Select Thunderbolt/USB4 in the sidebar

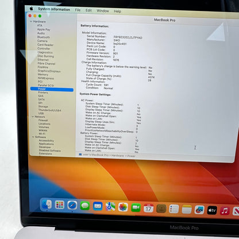click(x=49, y=110)
